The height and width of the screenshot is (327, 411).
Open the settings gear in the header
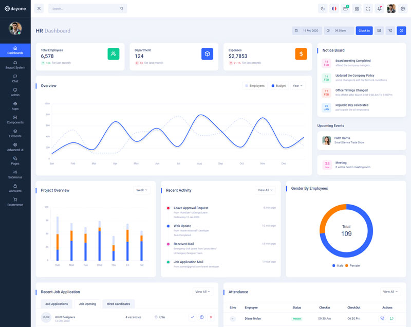click(x=403, y=9)
